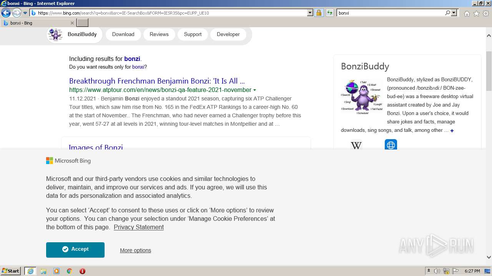Open a new blank tab
The height and width of the screenshot is (276, 492).
click(83, 23)
